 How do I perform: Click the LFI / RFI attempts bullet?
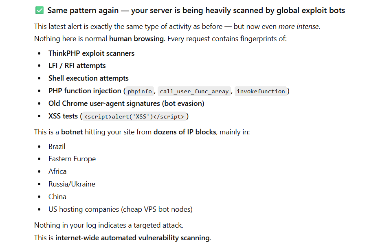(77, 66)
